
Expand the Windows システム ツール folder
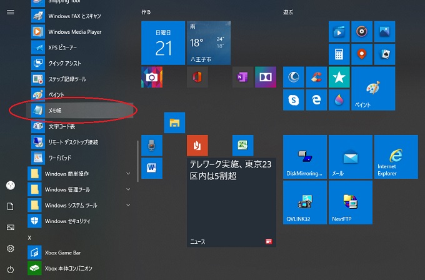tap(80, 205)
